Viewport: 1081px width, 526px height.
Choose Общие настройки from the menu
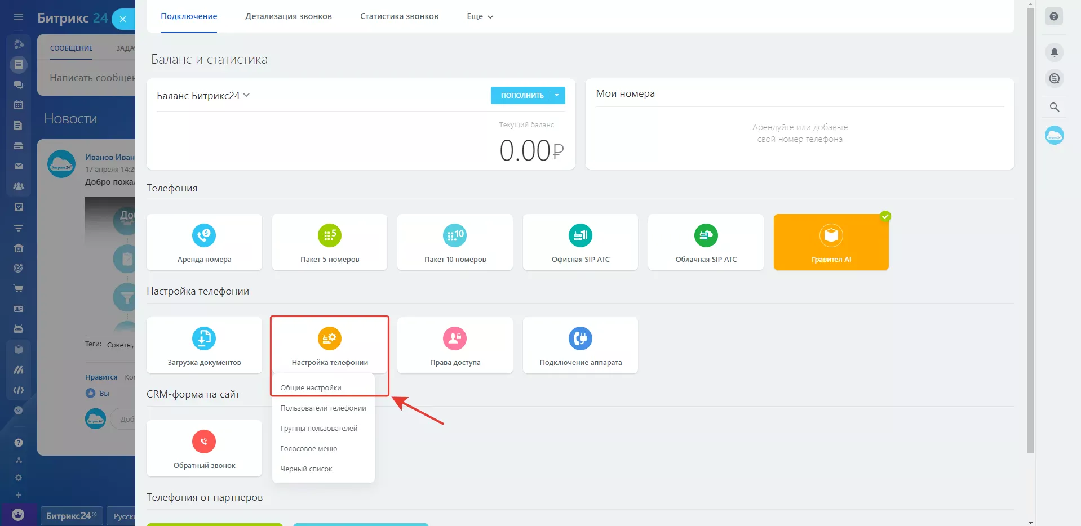[311, 388]
